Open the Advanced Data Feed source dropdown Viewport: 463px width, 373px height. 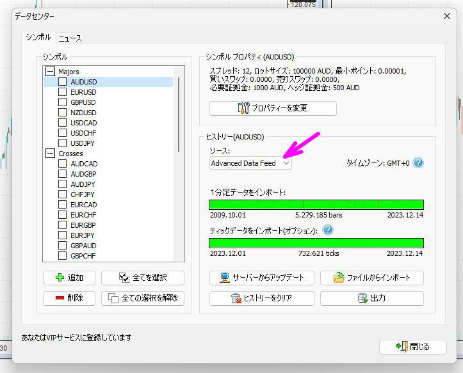250,163
